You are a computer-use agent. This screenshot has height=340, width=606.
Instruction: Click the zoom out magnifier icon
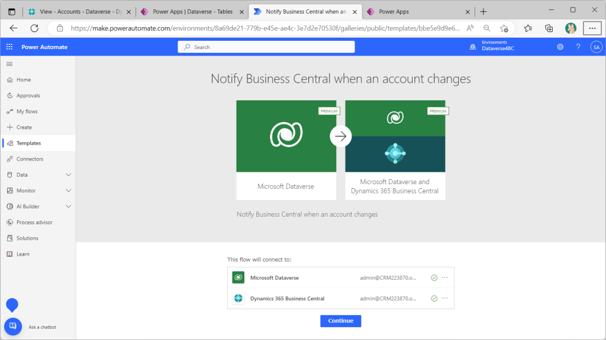point(487,28)
